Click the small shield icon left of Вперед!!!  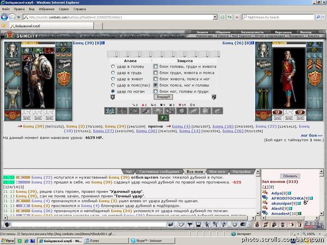click(x=113, y=97)
